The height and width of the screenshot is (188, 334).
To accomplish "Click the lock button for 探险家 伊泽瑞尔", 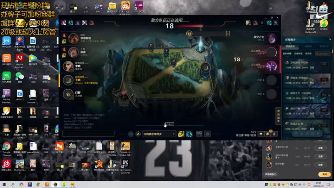I will pos(324,79).
